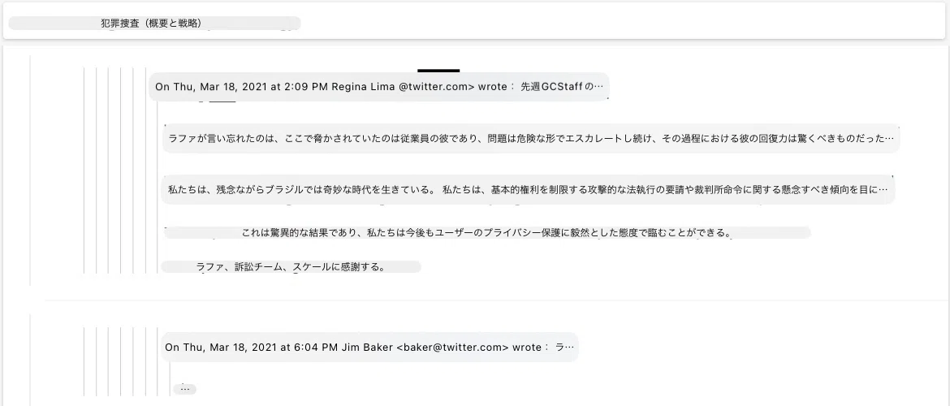The height and width of the screenshot is (406, 950).
Task: Click the line ラファ、訴訟チーム、スケールに感謝する。
Action: pos(291,266)
